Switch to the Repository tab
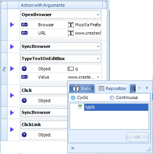Screen dimensions: 153x154 (x=112, y=88)
